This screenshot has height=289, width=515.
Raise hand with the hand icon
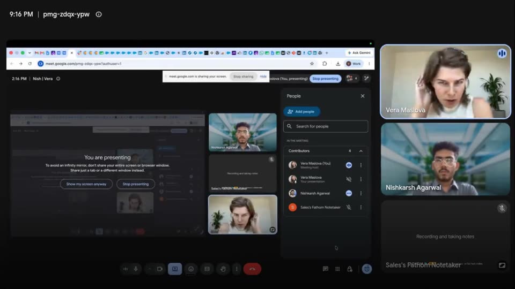point(223,269)
